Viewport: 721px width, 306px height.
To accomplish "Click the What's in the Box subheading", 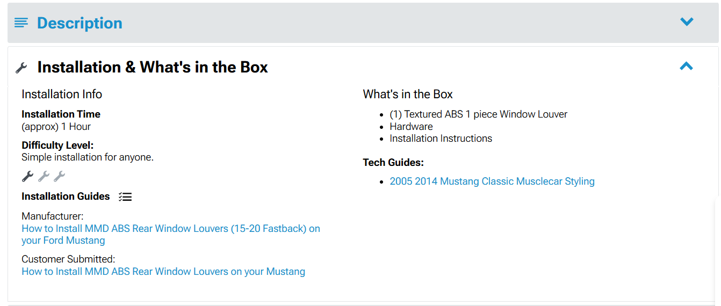I will pos(408,94).
